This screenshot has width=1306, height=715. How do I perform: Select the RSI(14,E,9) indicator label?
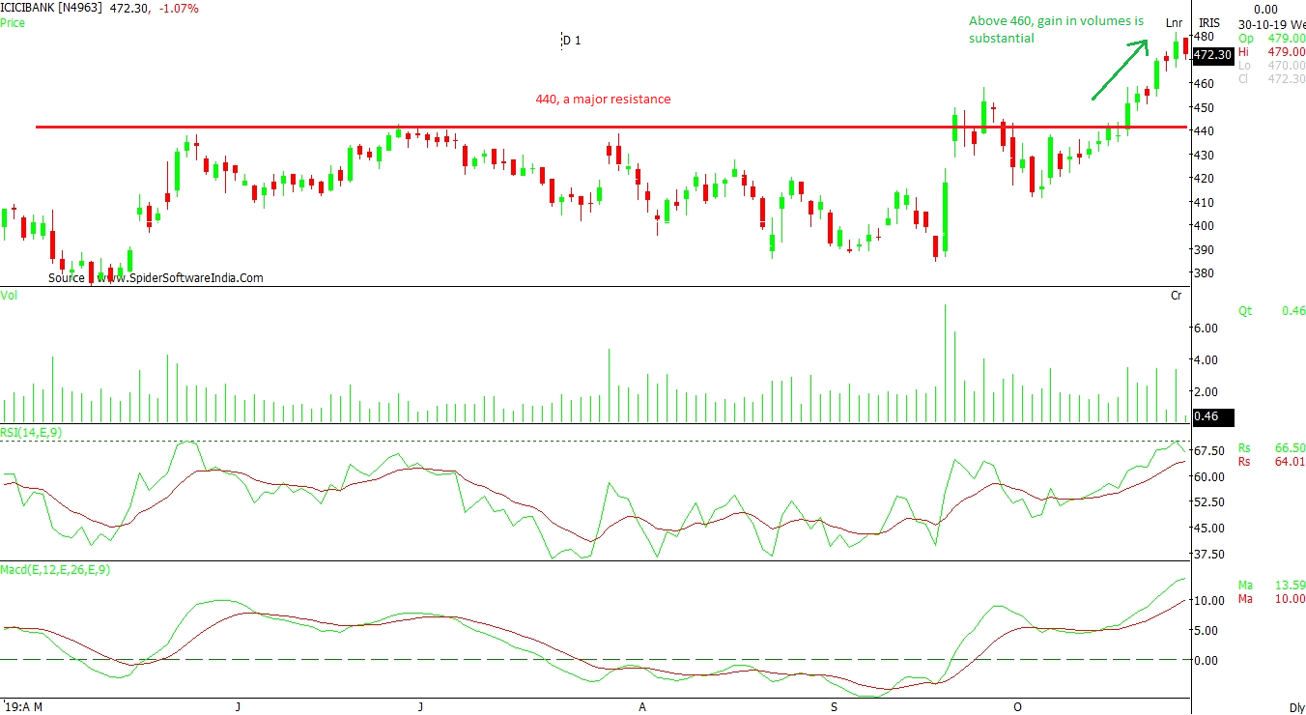pyautogui.click(x=33, y=433)
